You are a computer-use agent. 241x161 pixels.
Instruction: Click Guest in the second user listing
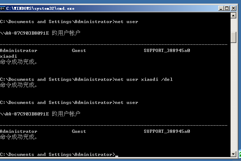(79, 131)
